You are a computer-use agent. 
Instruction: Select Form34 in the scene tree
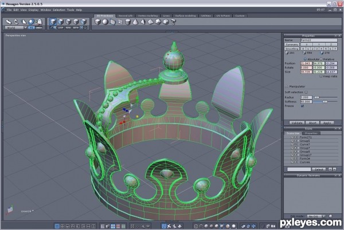pos(305,158)
